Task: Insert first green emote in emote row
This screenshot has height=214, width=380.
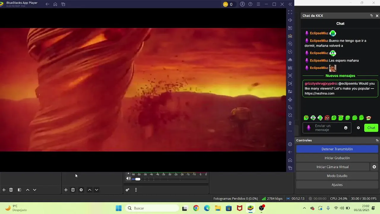Action: [x=306, y=118]
